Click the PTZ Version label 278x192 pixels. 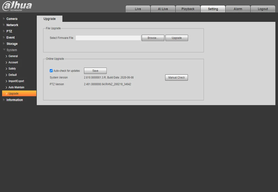coord(57,84)
